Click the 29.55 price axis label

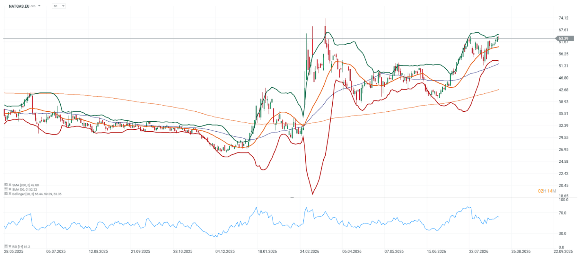tap(563, 137)
